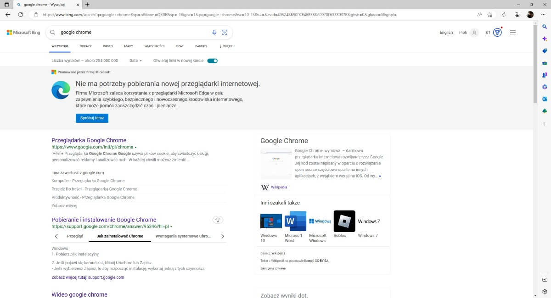Disable the Otwieraj linki w nowej karcie toggle
Viewport: 551px width, 298px height.
(x=212, y=60)
